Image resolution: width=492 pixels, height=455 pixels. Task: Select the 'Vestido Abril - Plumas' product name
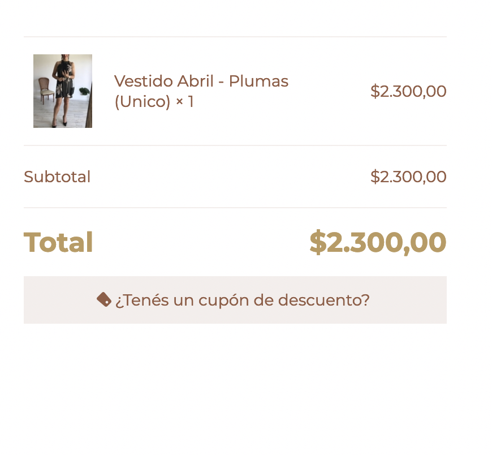201,81
